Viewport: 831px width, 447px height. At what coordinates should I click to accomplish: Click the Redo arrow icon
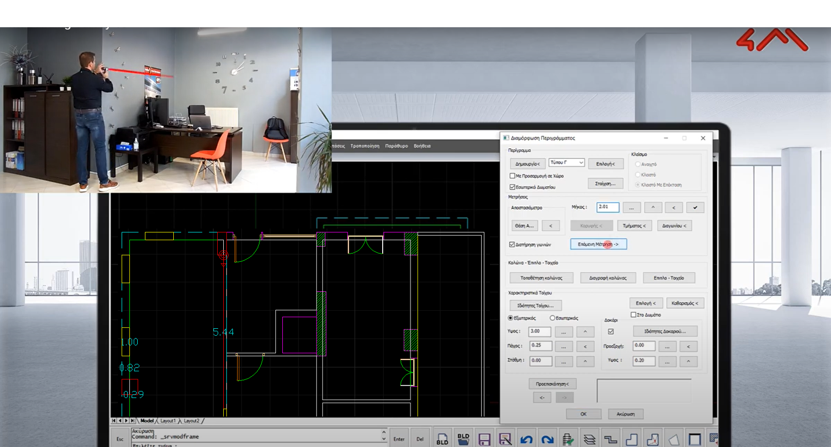click(x=547, y=439)
